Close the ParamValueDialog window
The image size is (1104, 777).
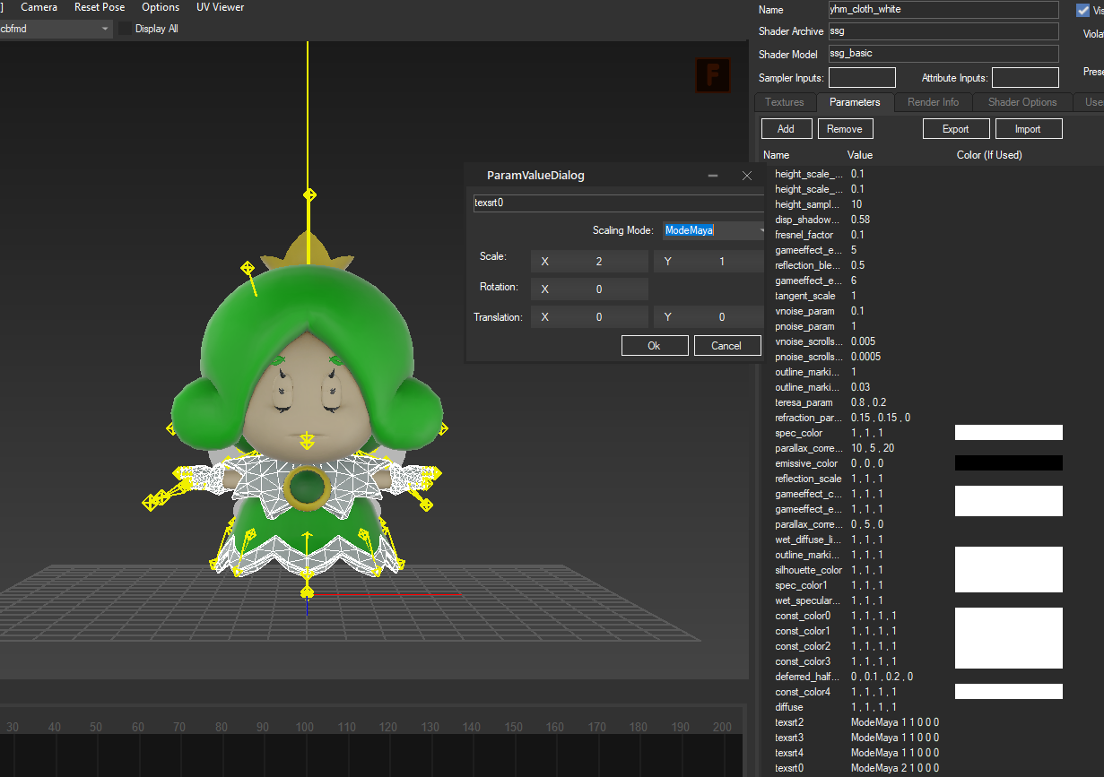pyautogui.click(x=746, y=176)
